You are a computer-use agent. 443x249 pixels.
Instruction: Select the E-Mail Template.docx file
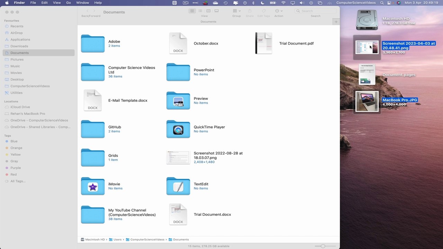tap(93, 100)
